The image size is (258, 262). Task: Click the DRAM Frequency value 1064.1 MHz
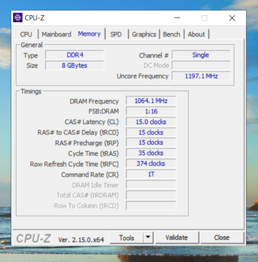click(x=151, y=101)
